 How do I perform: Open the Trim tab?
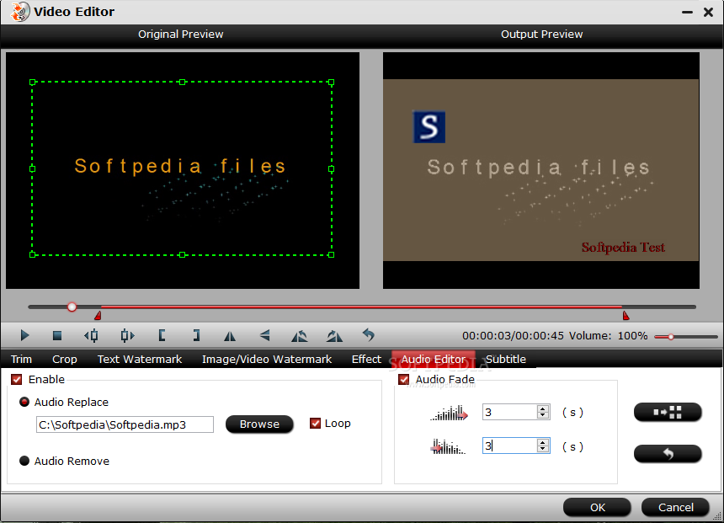click(x=21, y=359)
